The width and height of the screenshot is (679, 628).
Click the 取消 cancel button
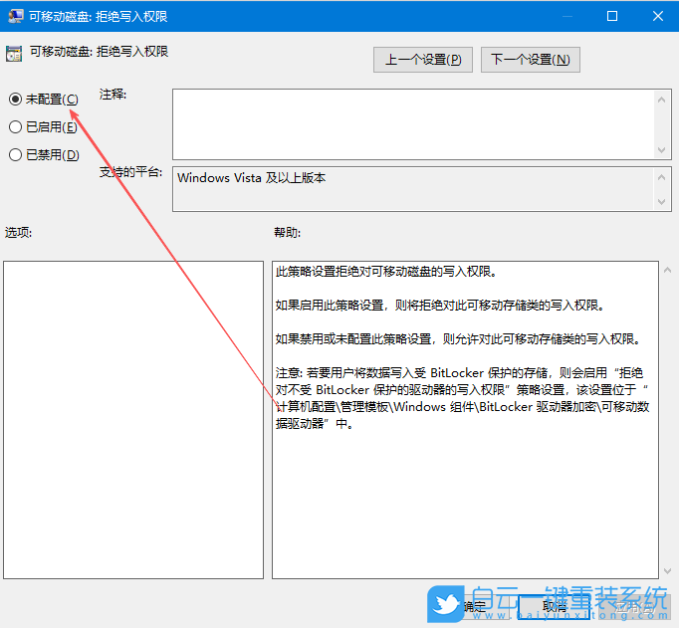(554, 606)
